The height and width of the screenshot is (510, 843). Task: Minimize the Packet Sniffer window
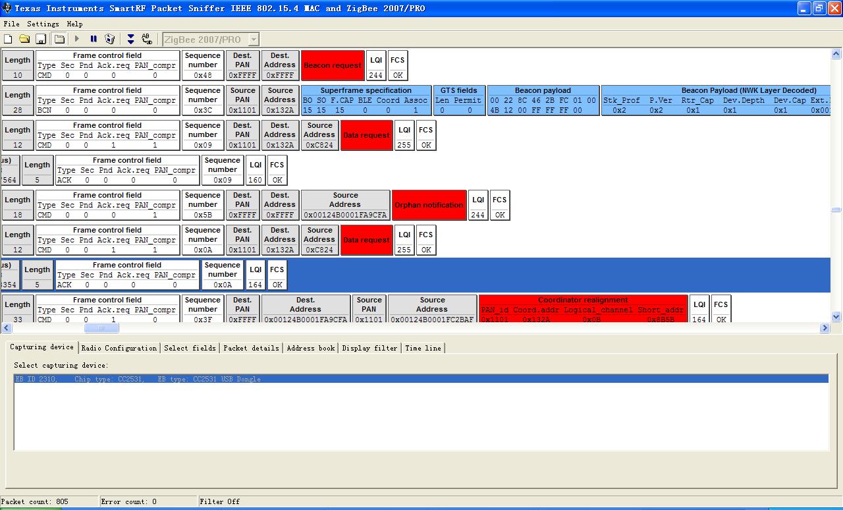pos(804,8)
